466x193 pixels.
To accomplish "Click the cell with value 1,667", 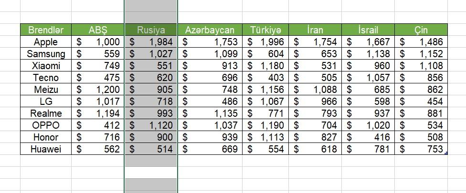I will pyautogui.click(x=368, y=42).
